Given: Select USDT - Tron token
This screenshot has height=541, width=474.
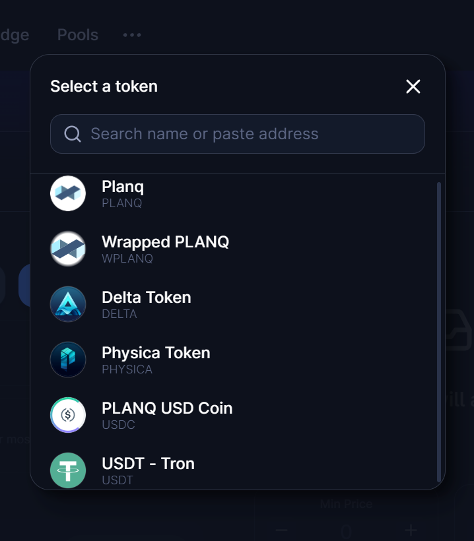Looking at the screenshot, I should [148, 464].
